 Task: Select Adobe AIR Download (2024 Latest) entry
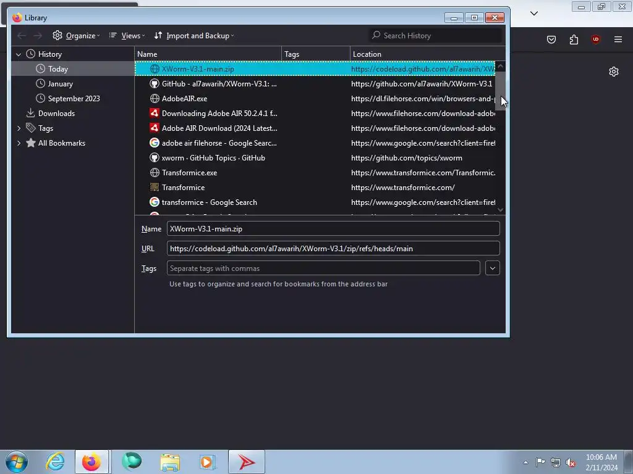315,128
